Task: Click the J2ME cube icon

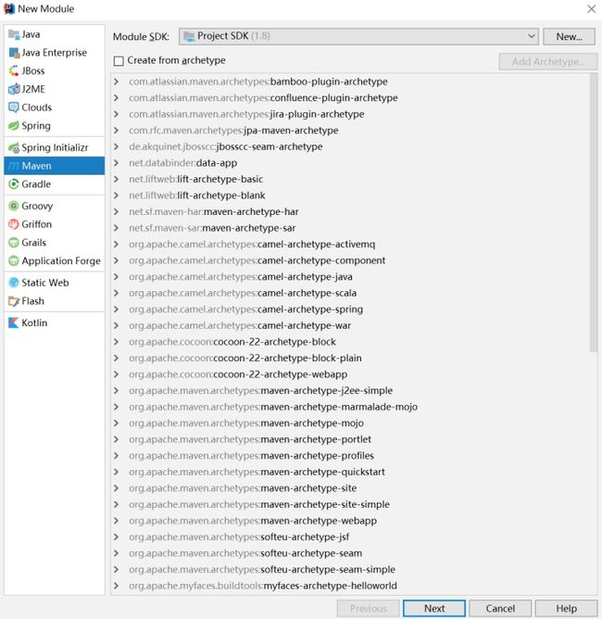Action: (14, 89)
